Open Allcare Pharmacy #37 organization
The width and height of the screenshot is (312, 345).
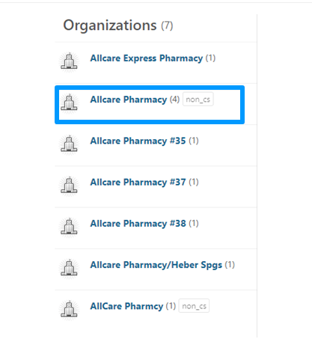coord(138,183)
